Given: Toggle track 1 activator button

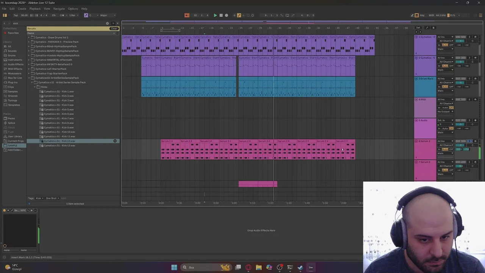Looking at the screenshot, I should 461,37.
